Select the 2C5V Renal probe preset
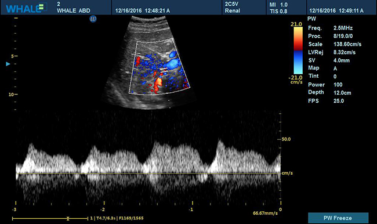The image size is (377, 224). click(233, 8)
